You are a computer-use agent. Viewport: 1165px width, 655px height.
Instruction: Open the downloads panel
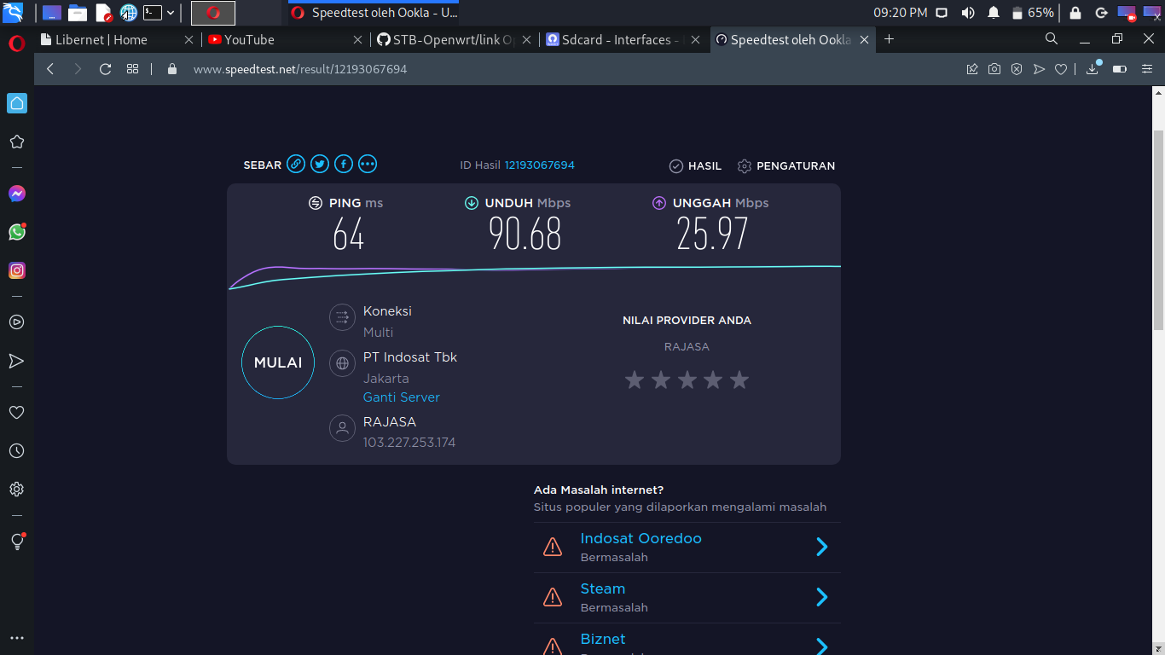(1093, 68)
